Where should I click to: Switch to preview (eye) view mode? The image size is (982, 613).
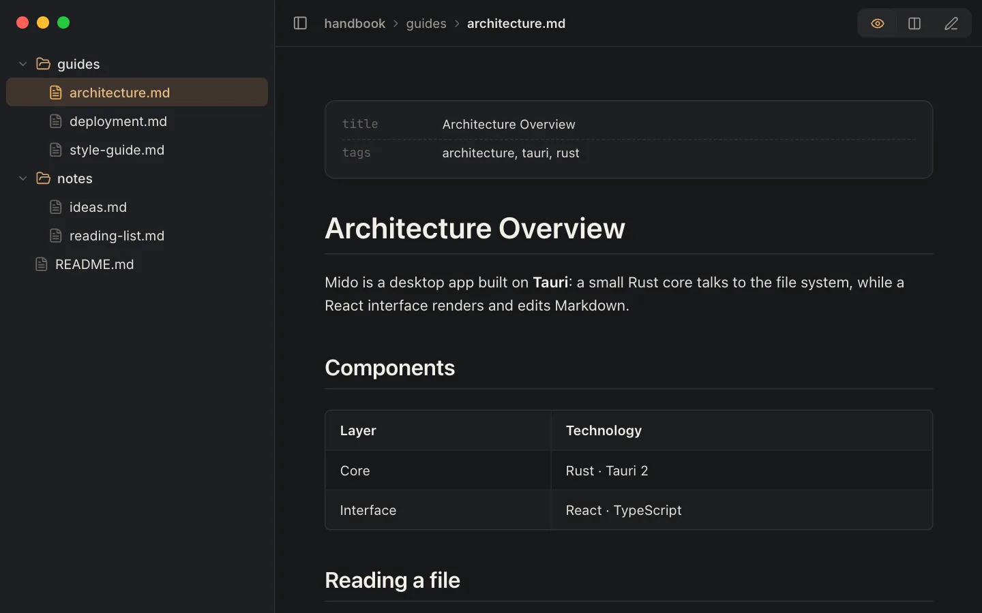pos(878,24)
